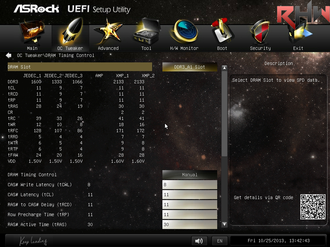Switch to the H/W Monitor tab label
This screenshot has width=330, height=247.
184,48
